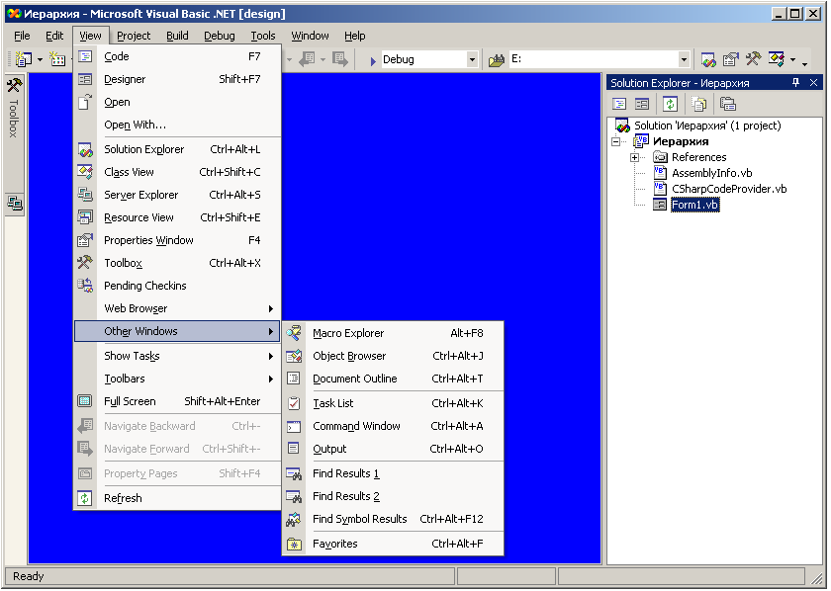Screen dimensions: 831x591
Task: Click the Navigate Backward toolbar icon
Action: 307,59
